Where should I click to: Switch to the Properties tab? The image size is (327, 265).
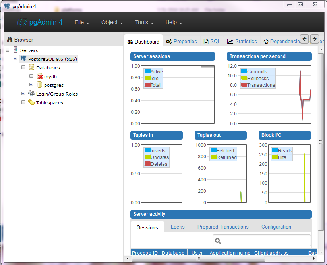tap(182, 41)
